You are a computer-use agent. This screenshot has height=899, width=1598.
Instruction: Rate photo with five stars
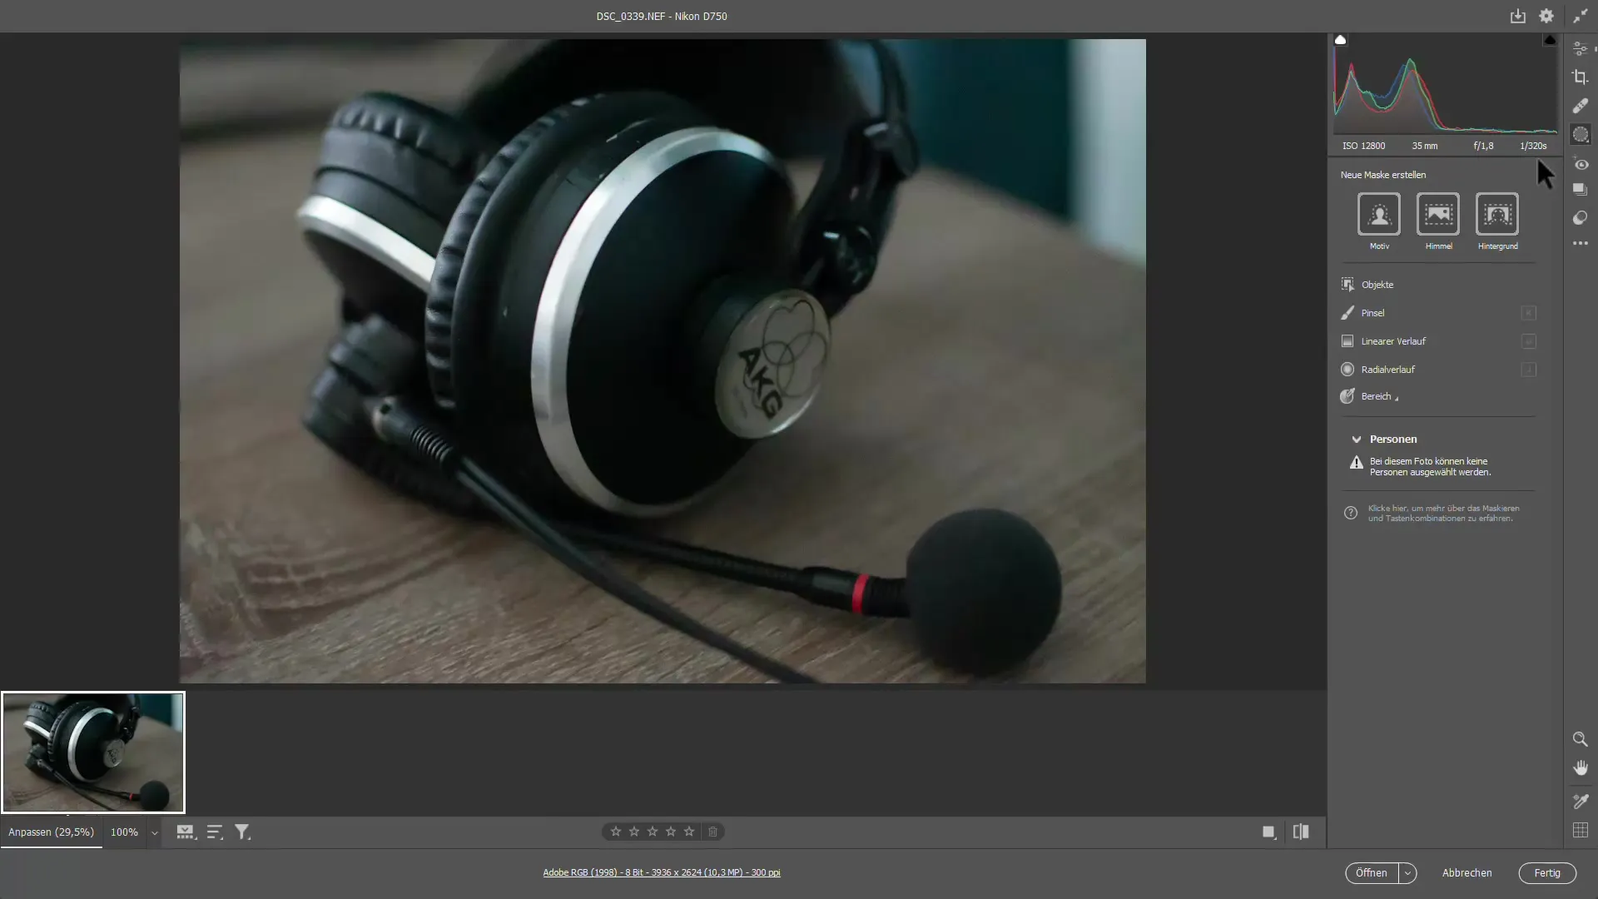[x=689, y=832]
